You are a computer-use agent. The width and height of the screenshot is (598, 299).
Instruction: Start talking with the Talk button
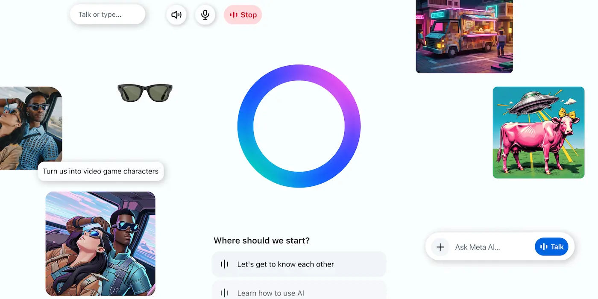pyautogui.click(x=551, y=247)
